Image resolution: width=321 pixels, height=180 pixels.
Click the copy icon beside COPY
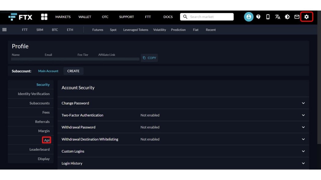pos(144,58)
